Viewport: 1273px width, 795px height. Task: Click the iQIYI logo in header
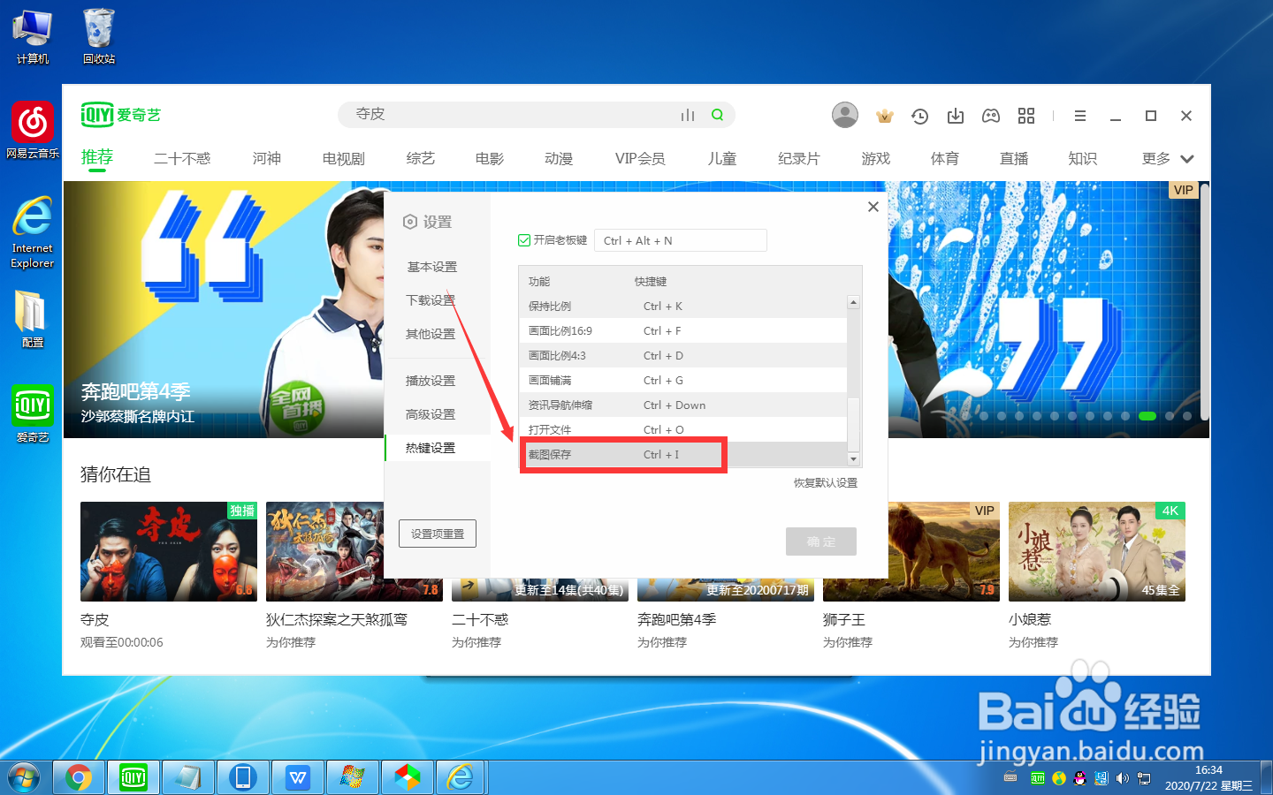click(120, 115)
